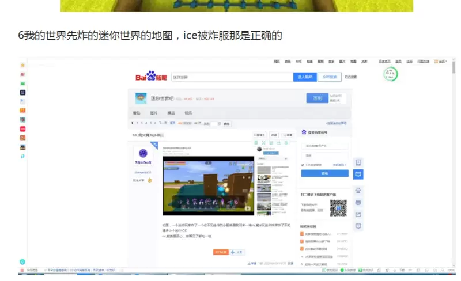Click the 47% circular accelerator widget
The height and width of the screenshot is (281, 461).
390,74
